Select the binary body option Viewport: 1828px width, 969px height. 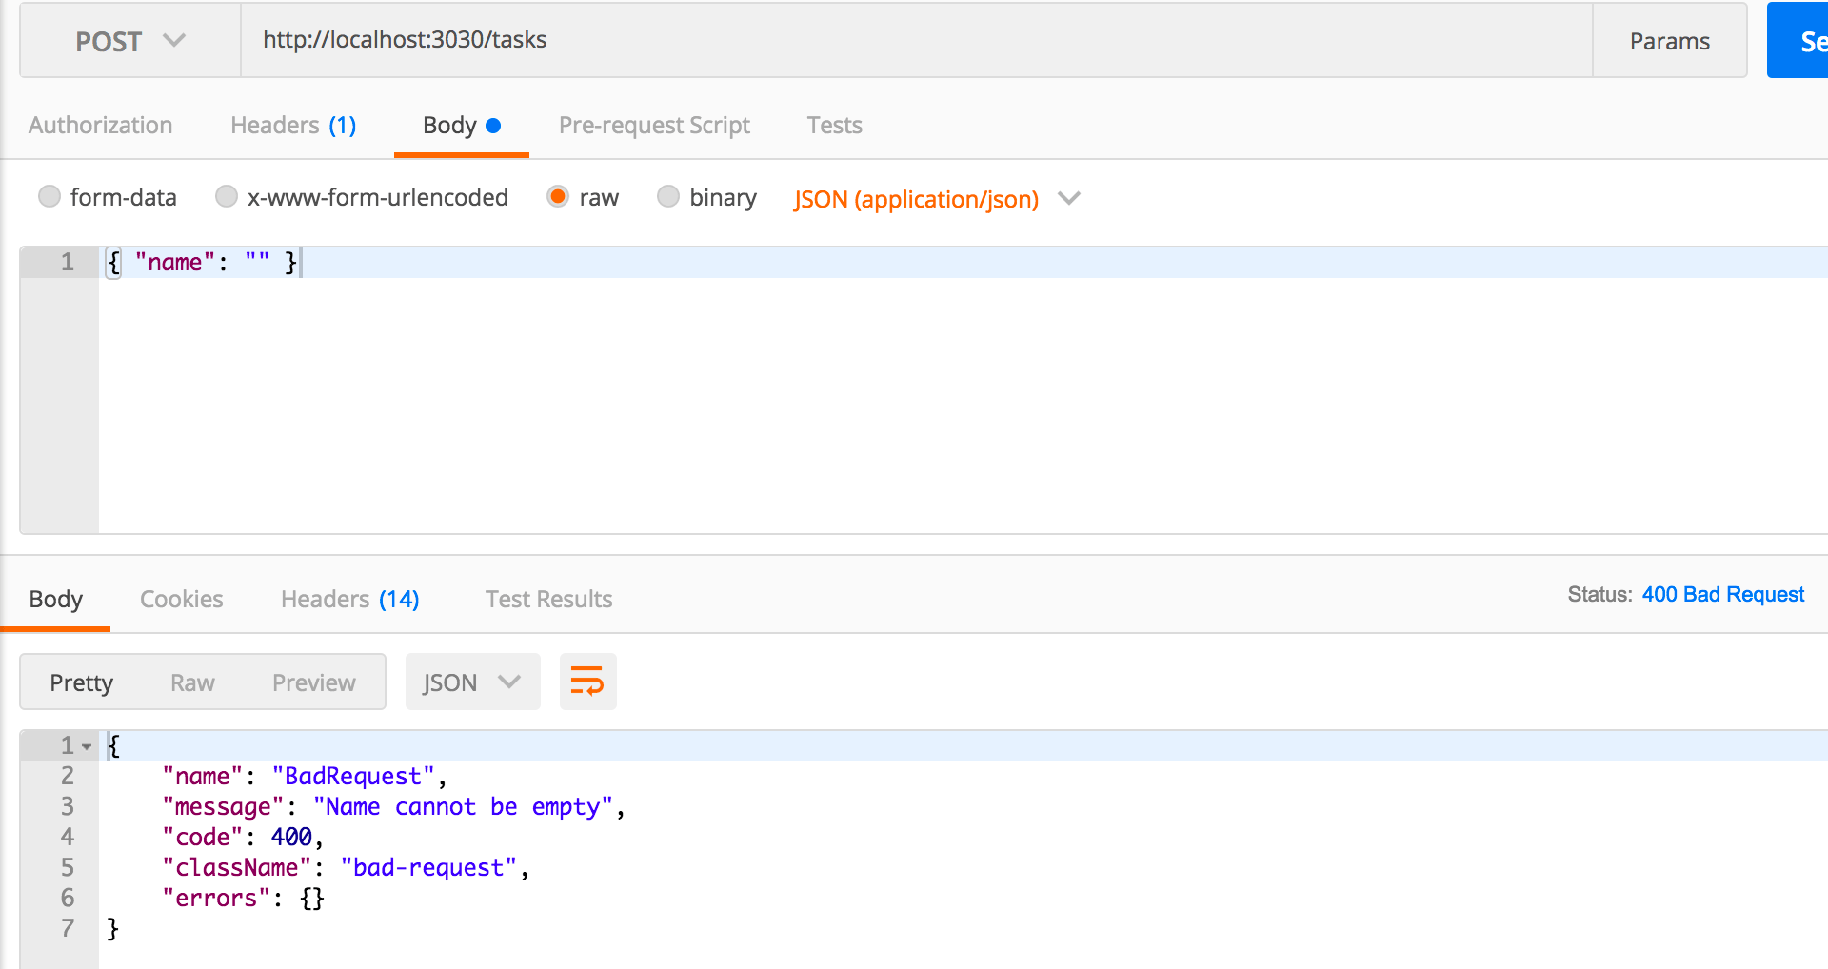coord(668,196)
